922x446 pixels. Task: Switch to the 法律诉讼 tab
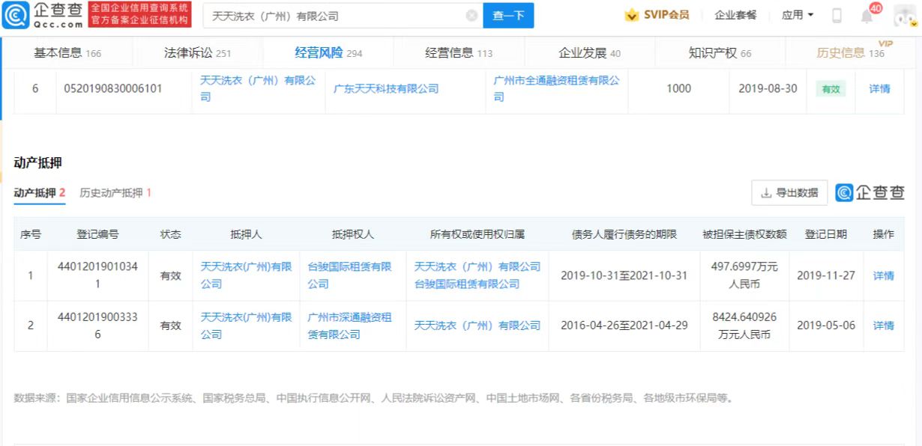click(x=197, y=53)
